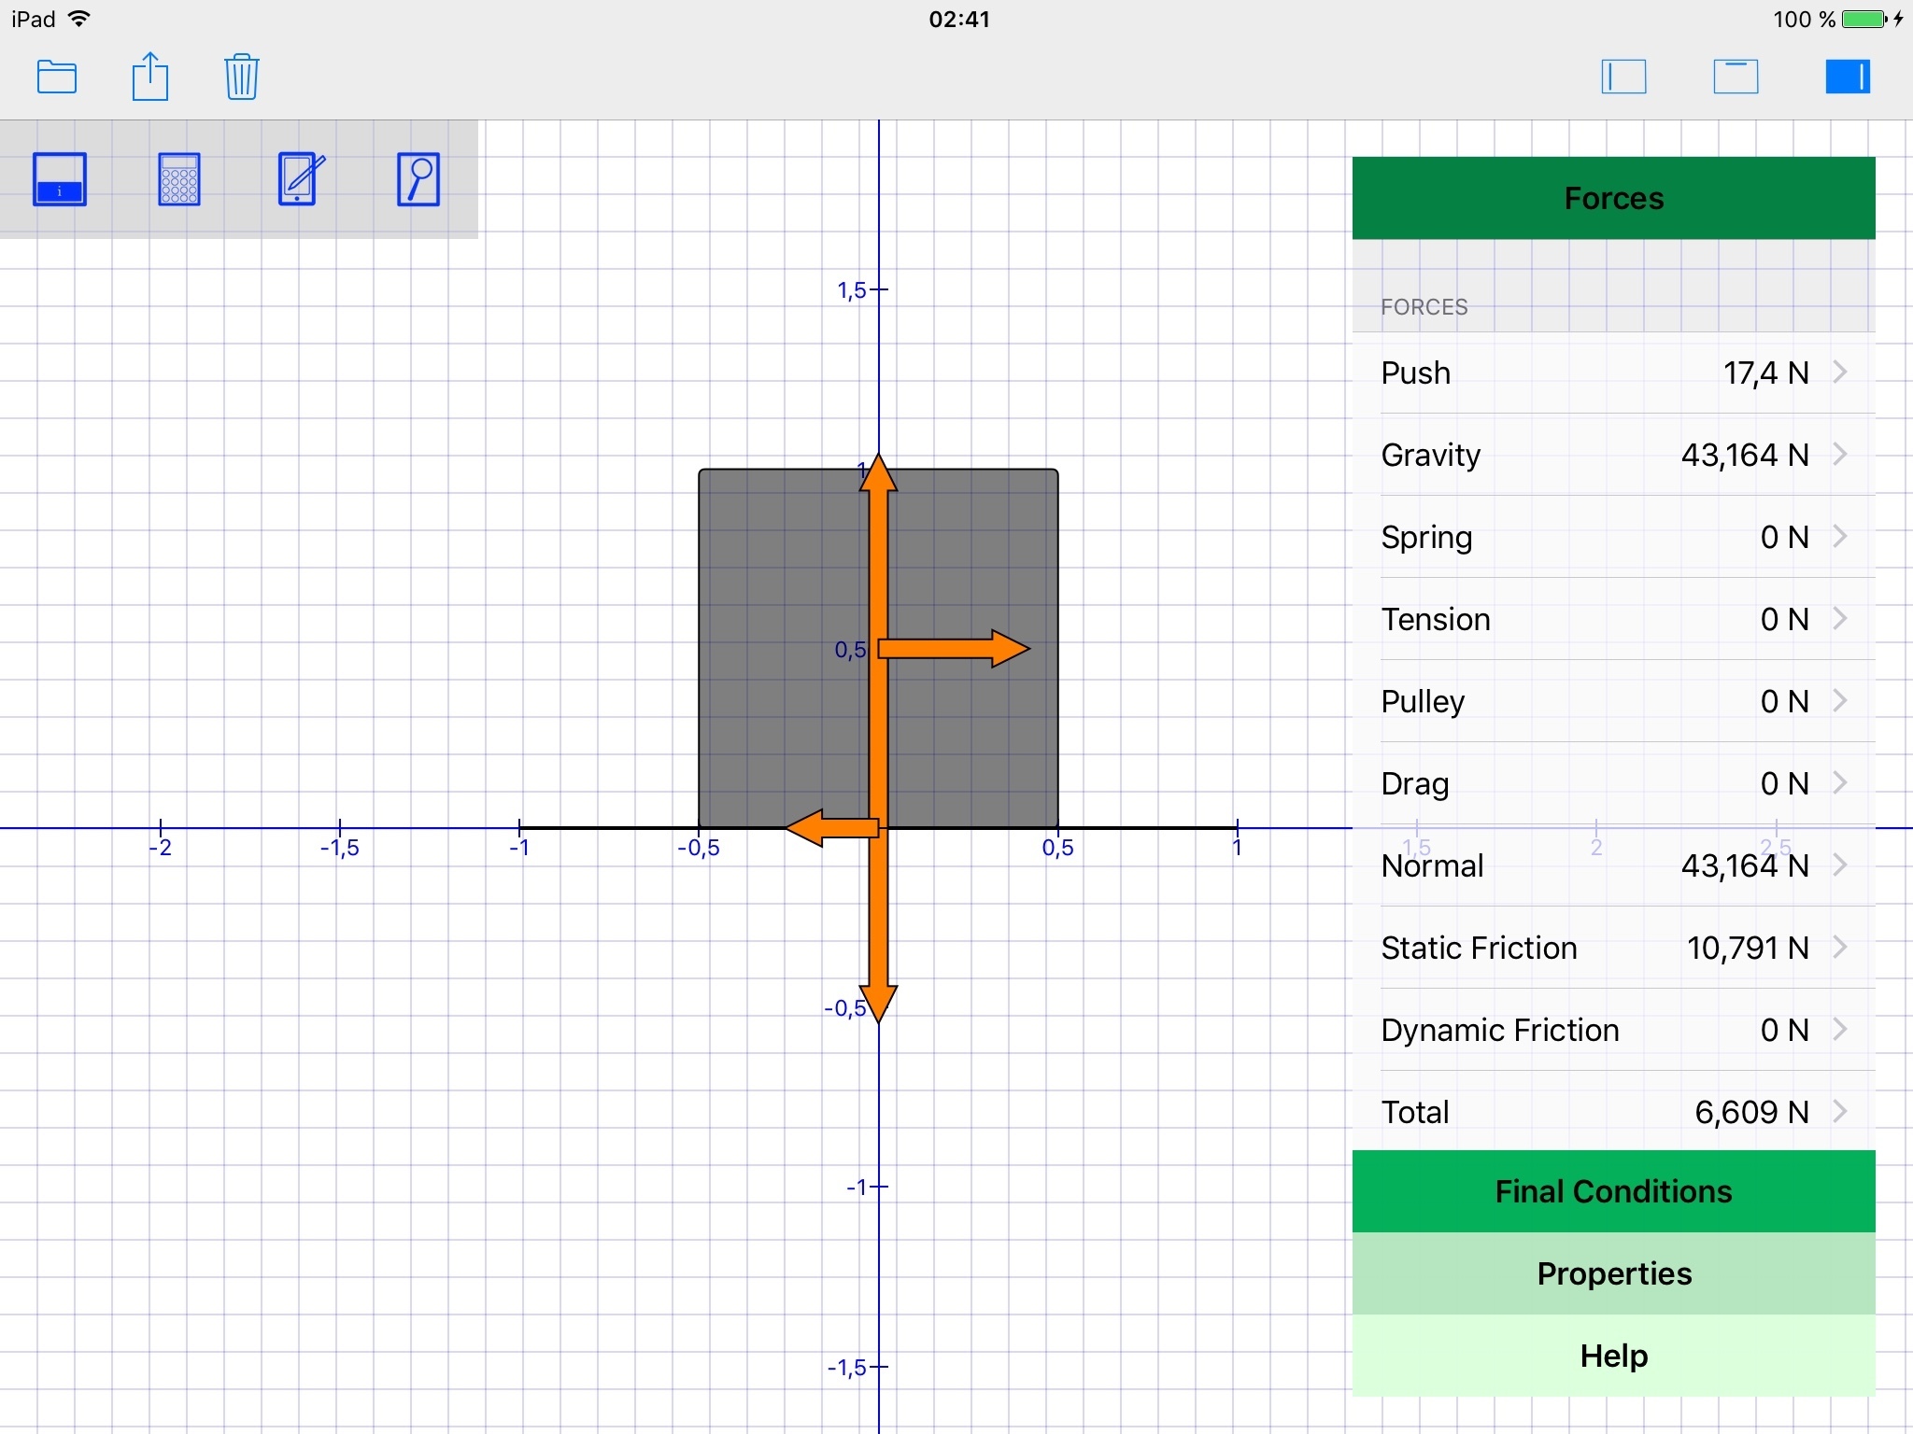Open Static Friction details chevron
The height and width of the screenshot is (1434, 1913).
[1839, 948]
